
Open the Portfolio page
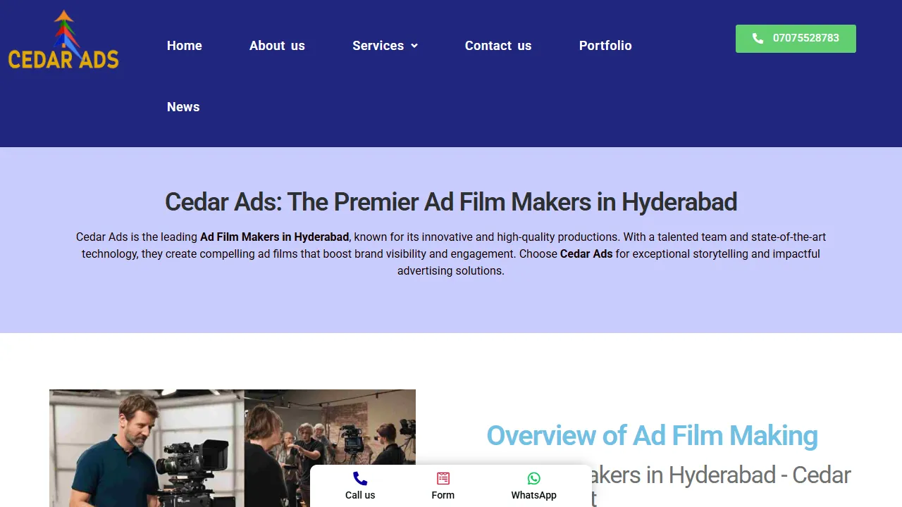605,45
